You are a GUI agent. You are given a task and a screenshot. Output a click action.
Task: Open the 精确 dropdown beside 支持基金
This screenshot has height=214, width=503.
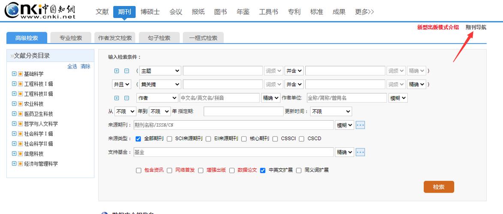click(x=344, y=152)
